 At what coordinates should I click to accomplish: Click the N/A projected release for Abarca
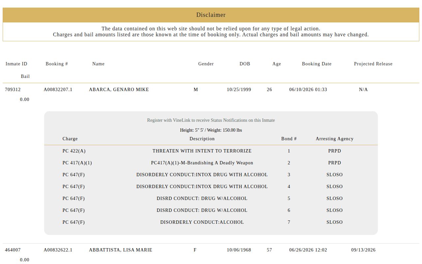(x=363, y=89)
